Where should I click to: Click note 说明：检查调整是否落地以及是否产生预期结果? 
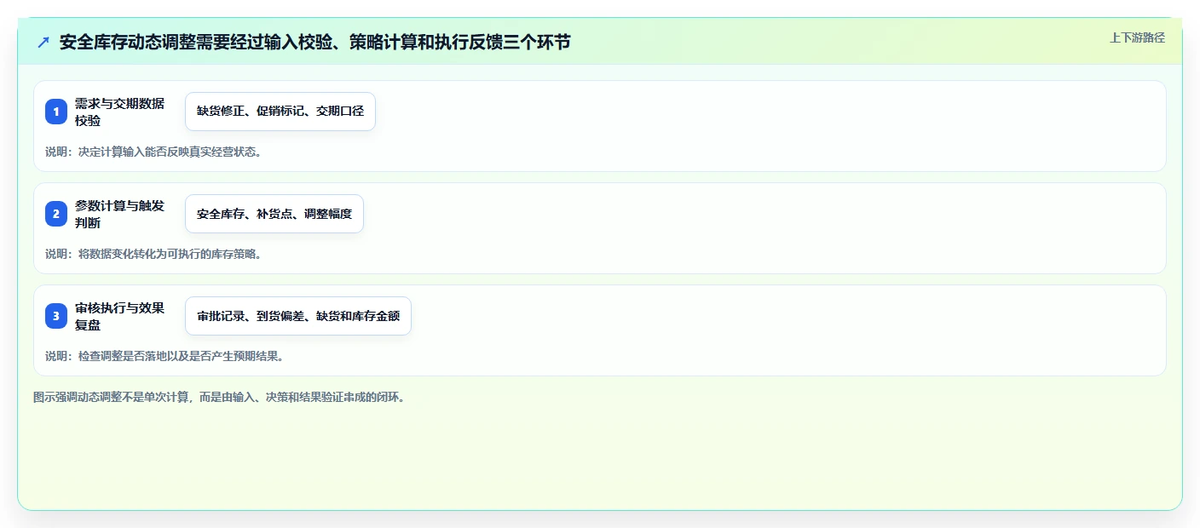(x=164, y=356)
